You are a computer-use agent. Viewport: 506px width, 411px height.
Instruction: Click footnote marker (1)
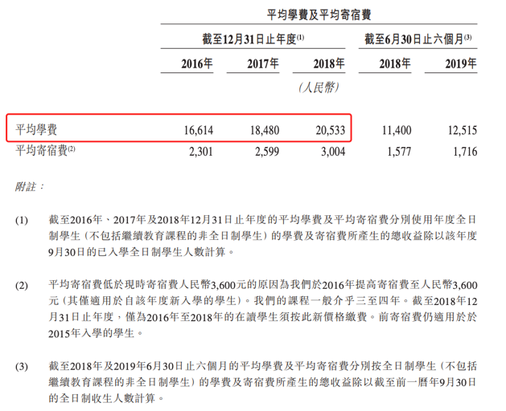pos(22,220)
